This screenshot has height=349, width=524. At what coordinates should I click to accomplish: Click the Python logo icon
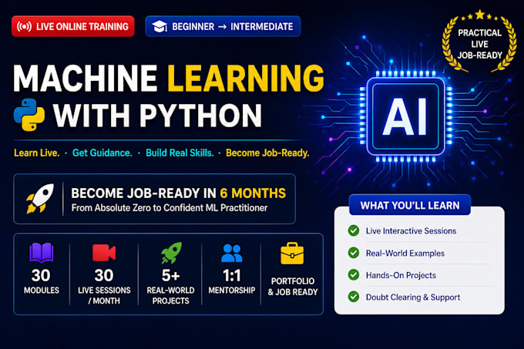(x=29, y=115)
